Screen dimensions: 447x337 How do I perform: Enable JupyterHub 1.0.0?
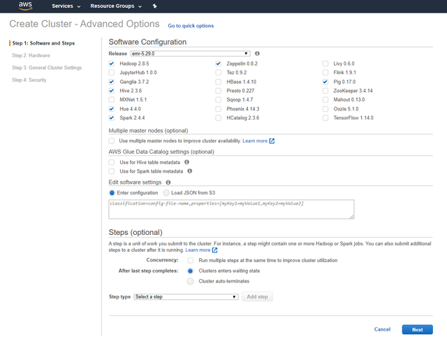click(x=112, y=73)
